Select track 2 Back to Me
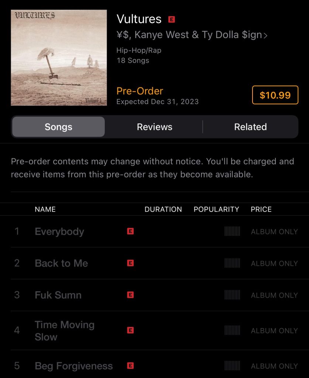Image resolution: width=309 pixels, height=378 pixels. coord(154,263)
